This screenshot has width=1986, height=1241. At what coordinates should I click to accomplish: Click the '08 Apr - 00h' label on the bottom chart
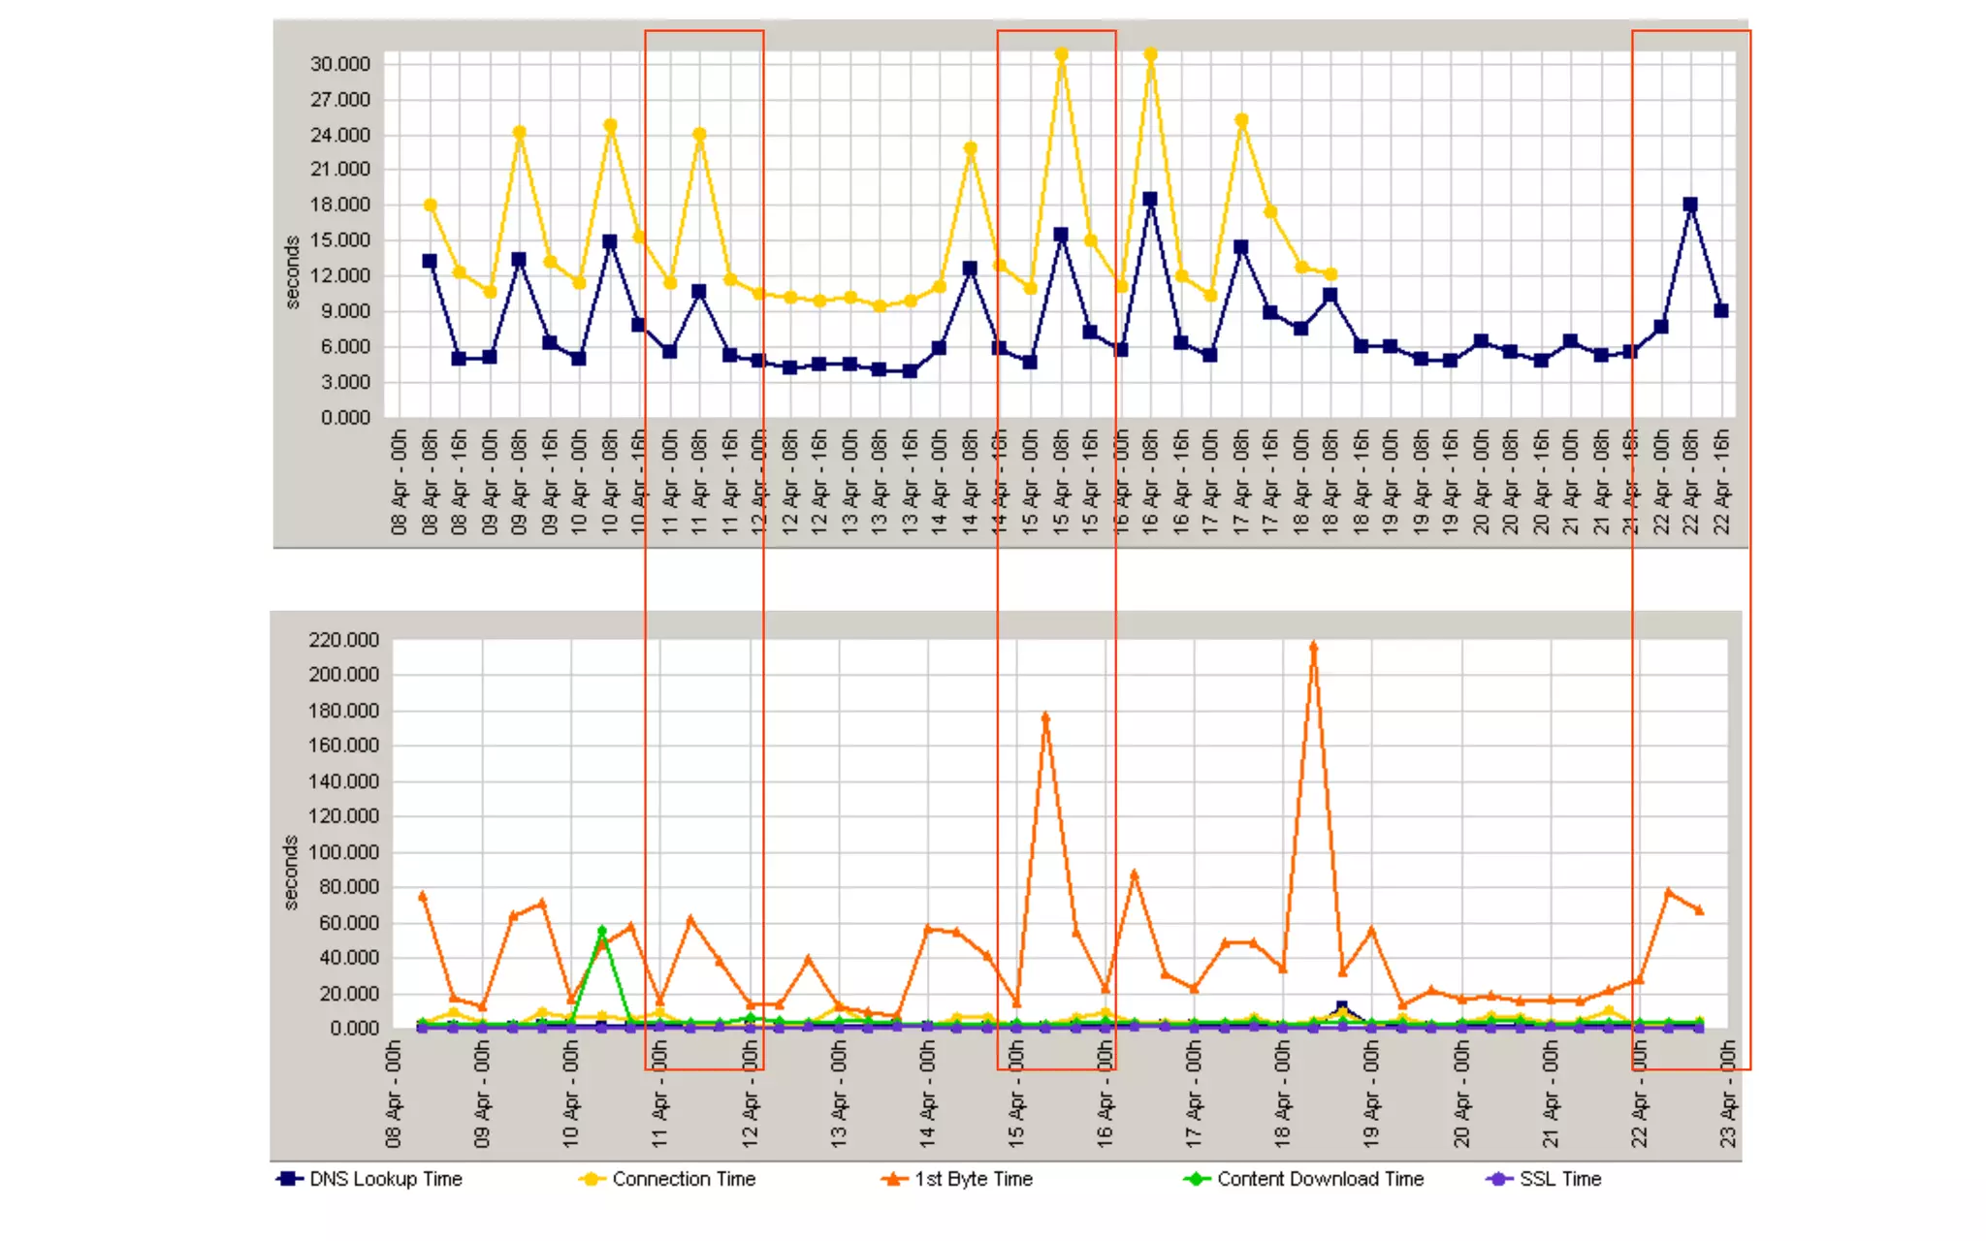(x=394, y=1096)
